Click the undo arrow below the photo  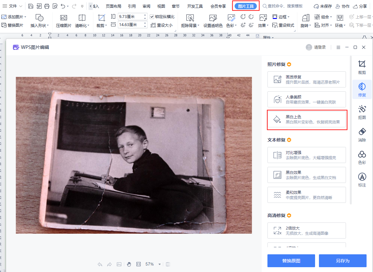pos(100,264)
